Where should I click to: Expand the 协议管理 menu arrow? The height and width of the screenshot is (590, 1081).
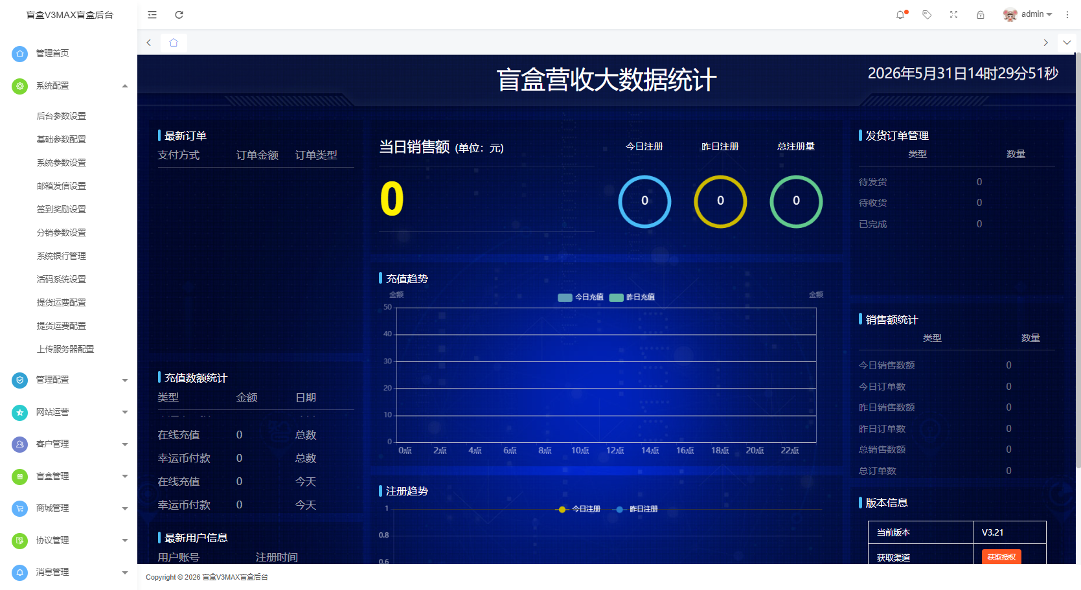coord(125,540)
